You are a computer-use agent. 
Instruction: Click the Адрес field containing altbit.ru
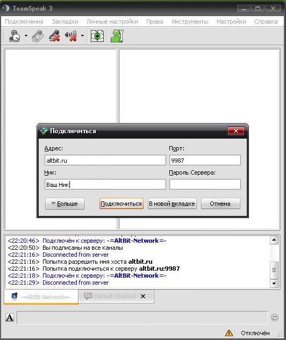pos(105,160)
